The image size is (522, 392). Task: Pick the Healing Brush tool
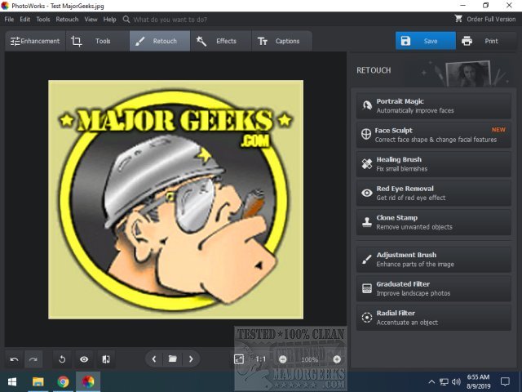pyautogui.click(x=434, y=164)
